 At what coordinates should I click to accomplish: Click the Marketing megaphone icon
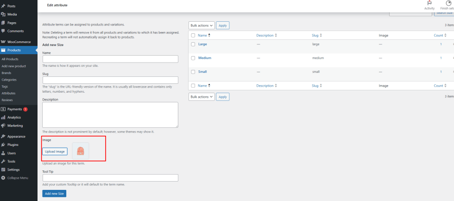(x=3, y=126)
